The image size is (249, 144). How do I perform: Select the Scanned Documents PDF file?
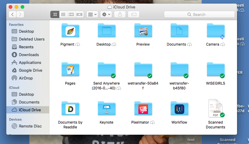coord(216,108)
